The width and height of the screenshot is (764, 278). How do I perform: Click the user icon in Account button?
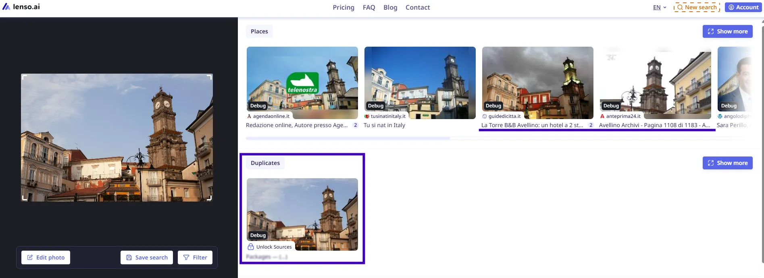point(731,7)
